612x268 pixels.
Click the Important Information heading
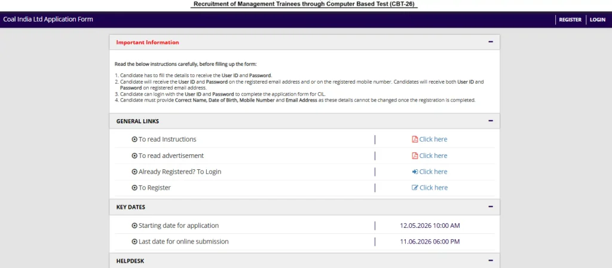[148, 42]
